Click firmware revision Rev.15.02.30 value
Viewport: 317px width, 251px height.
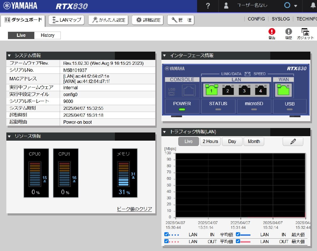(104, 63)
